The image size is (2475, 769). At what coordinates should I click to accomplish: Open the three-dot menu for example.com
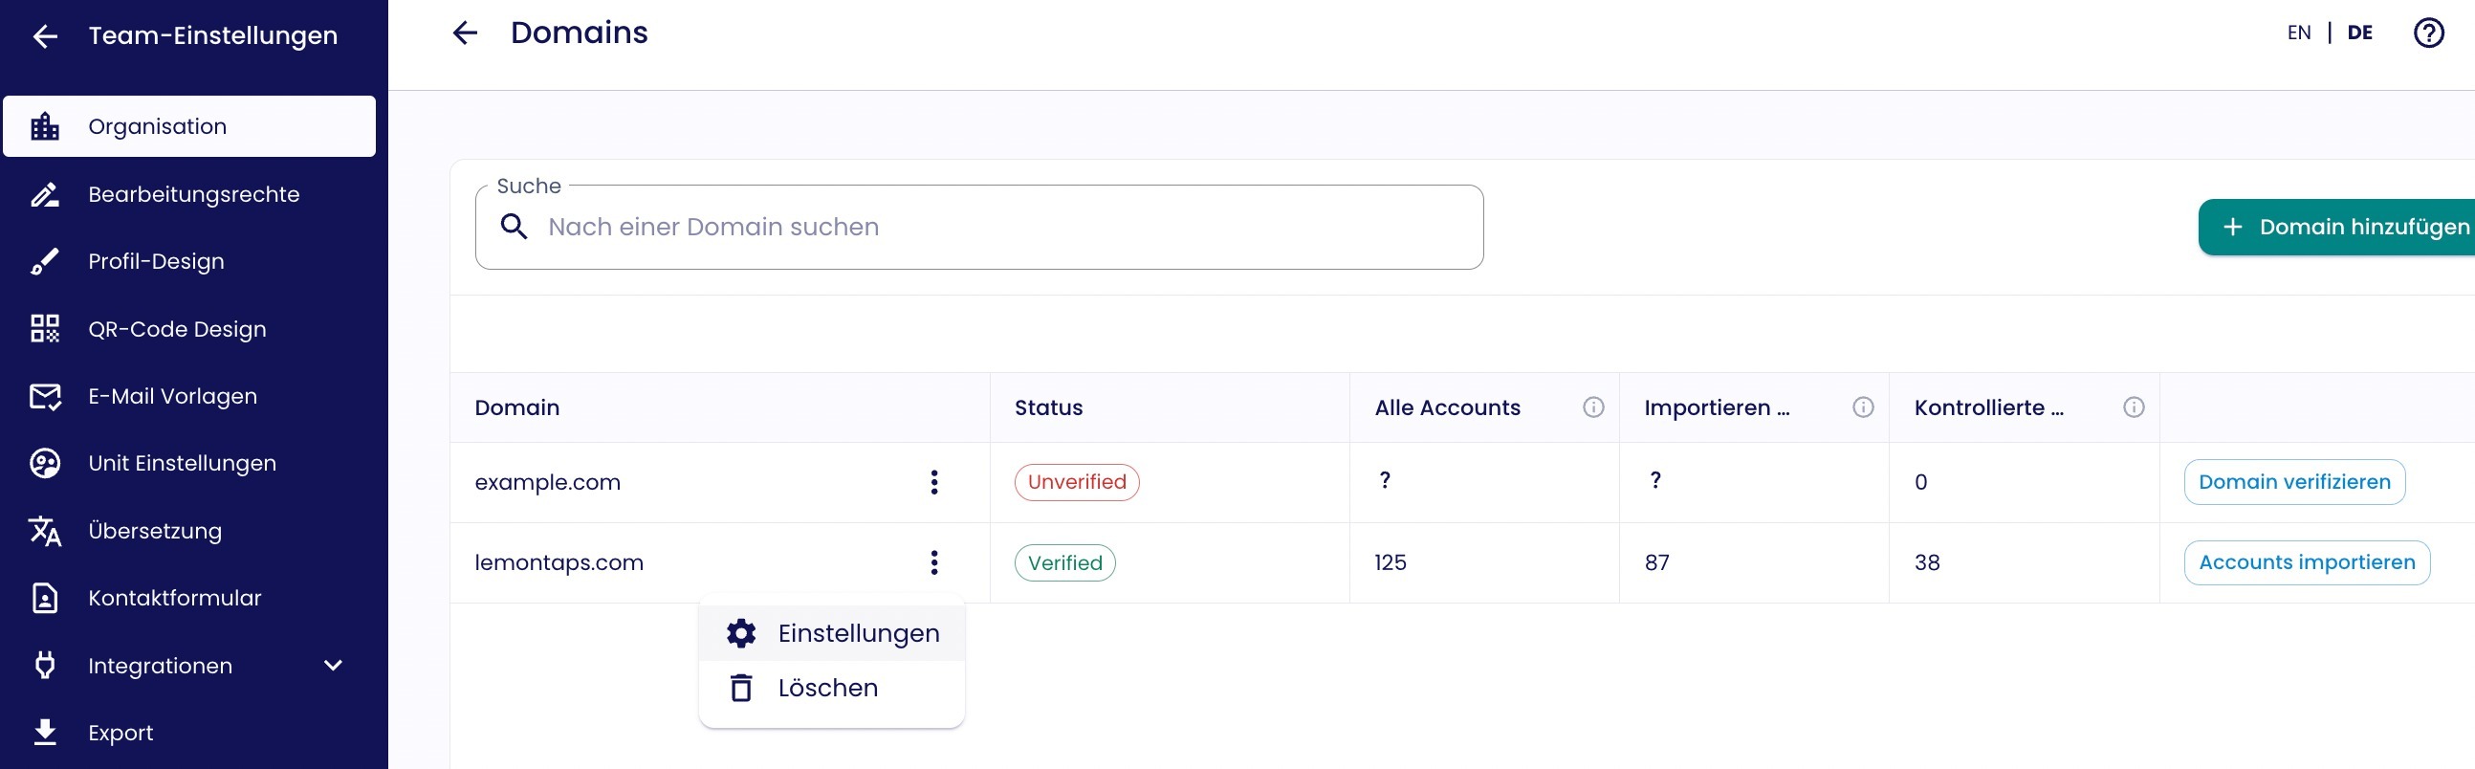tap(934, 483)
